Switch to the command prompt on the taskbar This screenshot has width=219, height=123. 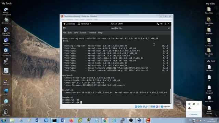(54, 120)
